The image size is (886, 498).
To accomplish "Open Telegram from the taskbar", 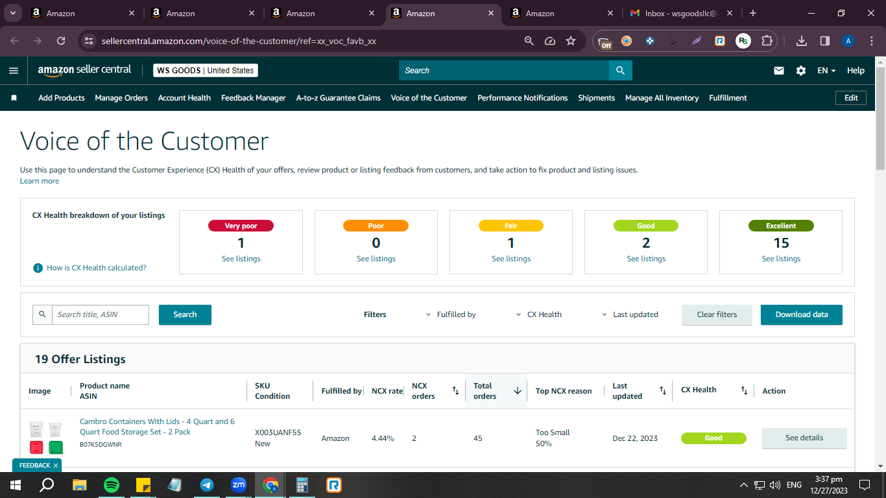I will (207, 485).
